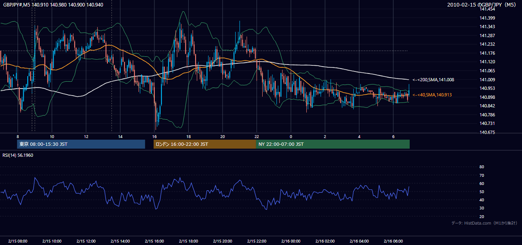Click the price axis value 141.176

coord(487,53)
